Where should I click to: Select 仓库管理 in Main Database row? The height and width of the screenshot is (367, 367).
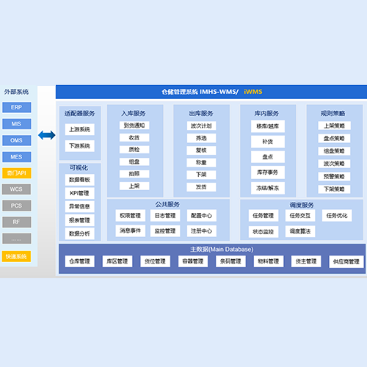pos(80,261)
